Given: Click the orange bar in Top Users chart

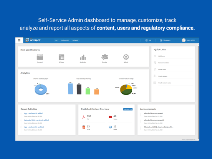Looking at the screenshot, I should click(96, 92).
